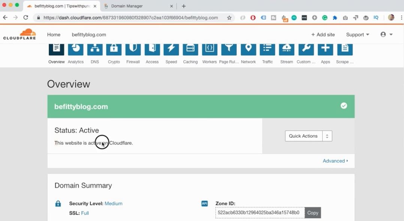Click the lock icon beside Security Level
Screen dimensions: 404x221
tap(58, 203)
